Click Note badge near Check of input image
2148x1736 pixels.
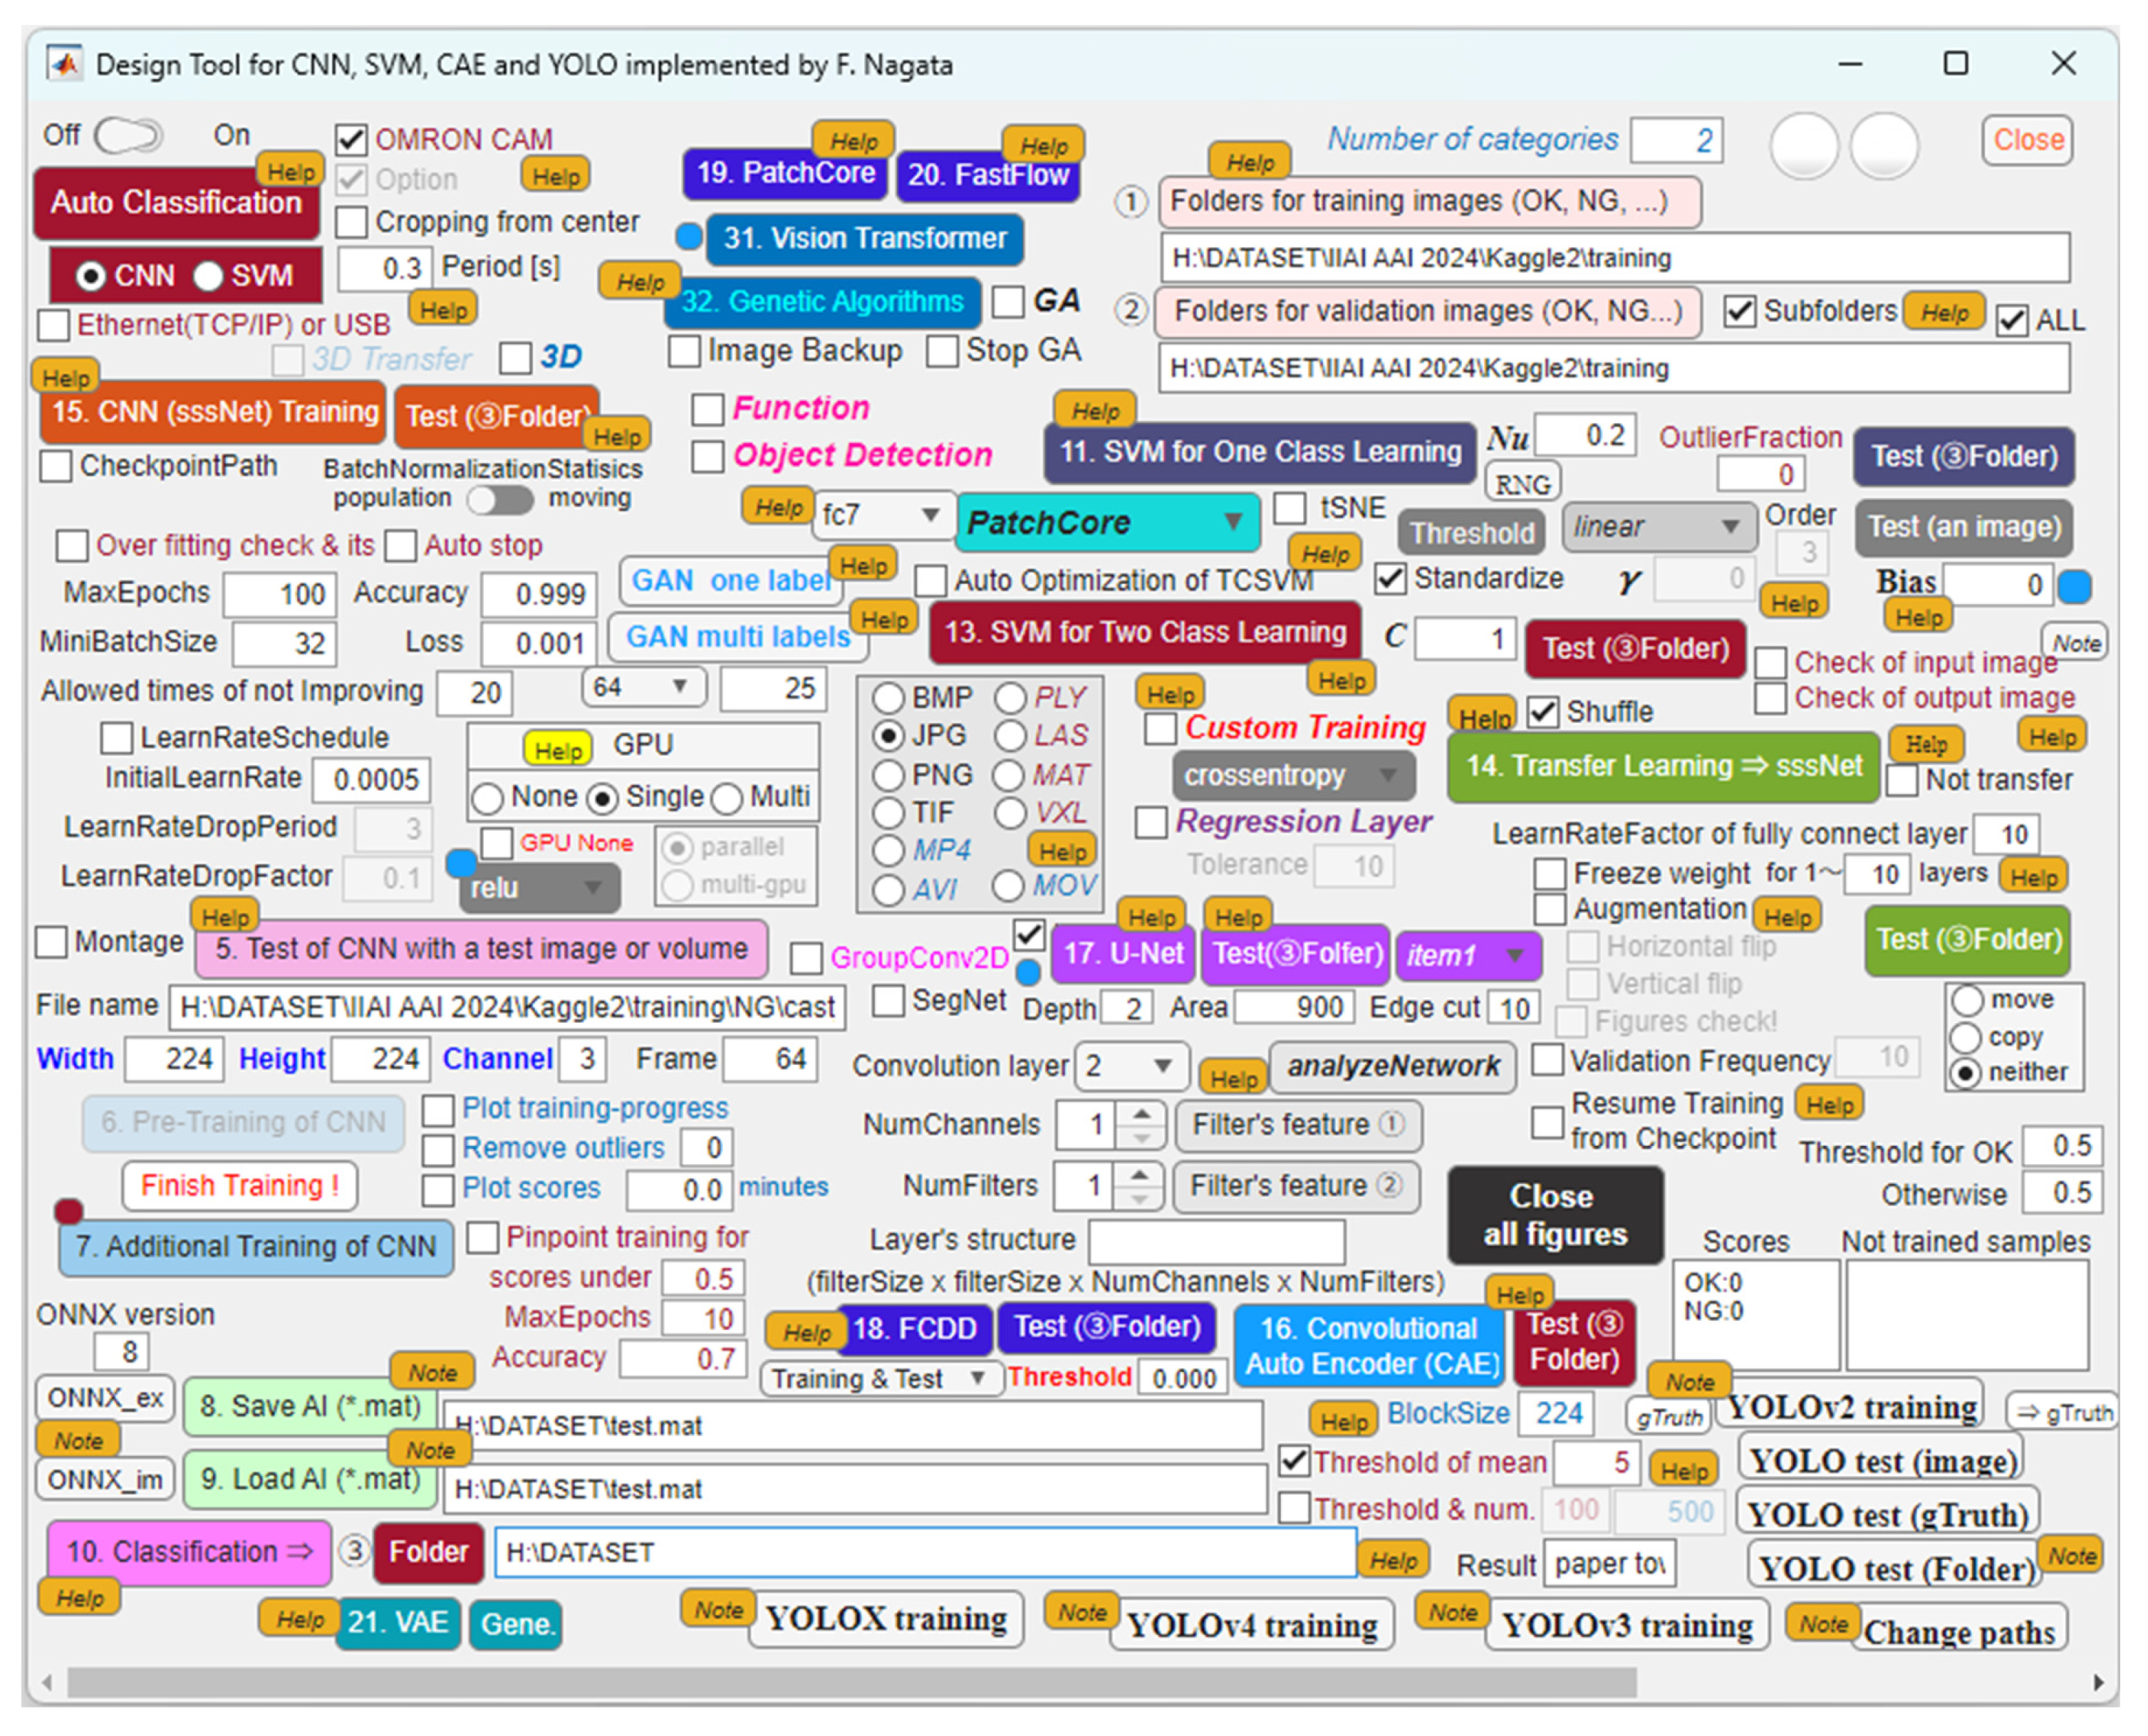point(2076,643)
